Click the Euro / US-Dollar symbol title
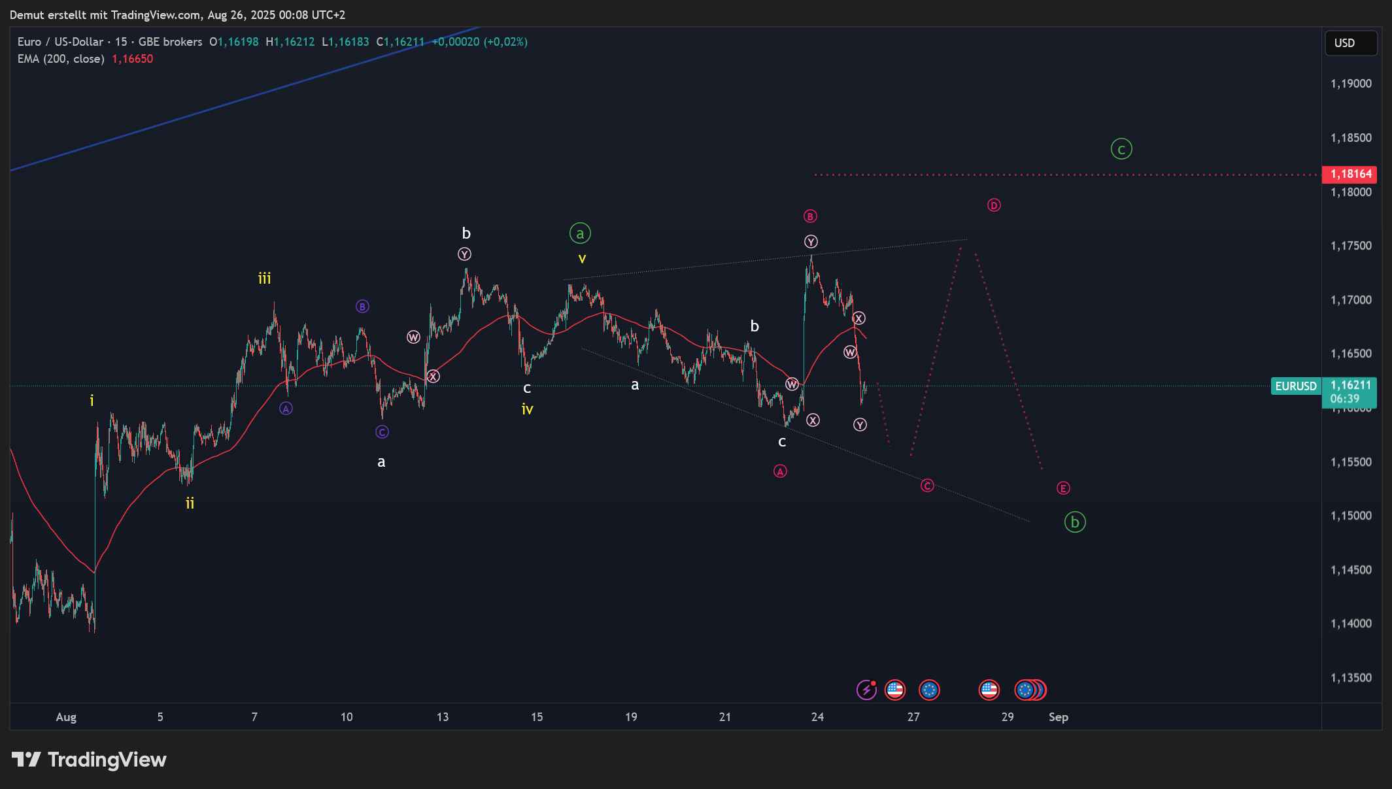Screen dimensions: 1392x789 point(60,42)
